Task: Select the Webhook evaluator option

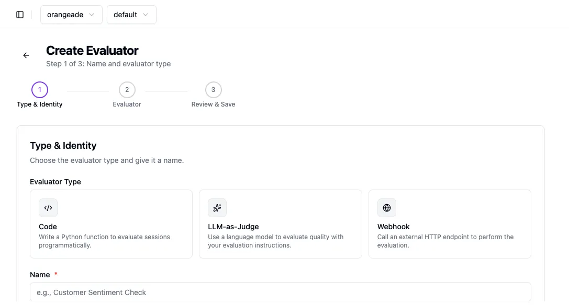Action: coord(450,224)
